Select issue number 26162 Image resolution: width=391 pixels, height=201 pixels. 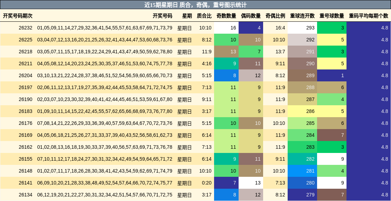pyautogui.click(x=26, y=147)
